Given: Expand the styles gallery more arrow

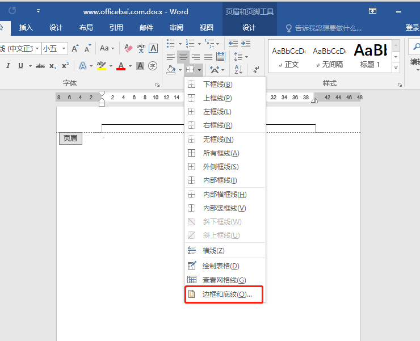Looking at the screenshot, I should 396,68.
